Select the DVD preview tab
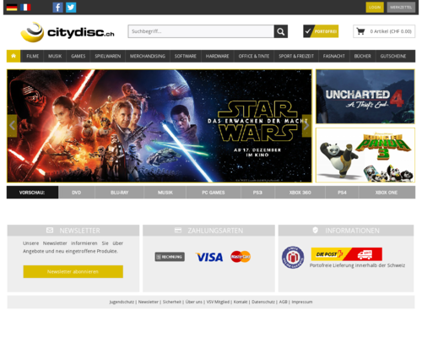This screenshot has height=338, width=422. (77, 193)
